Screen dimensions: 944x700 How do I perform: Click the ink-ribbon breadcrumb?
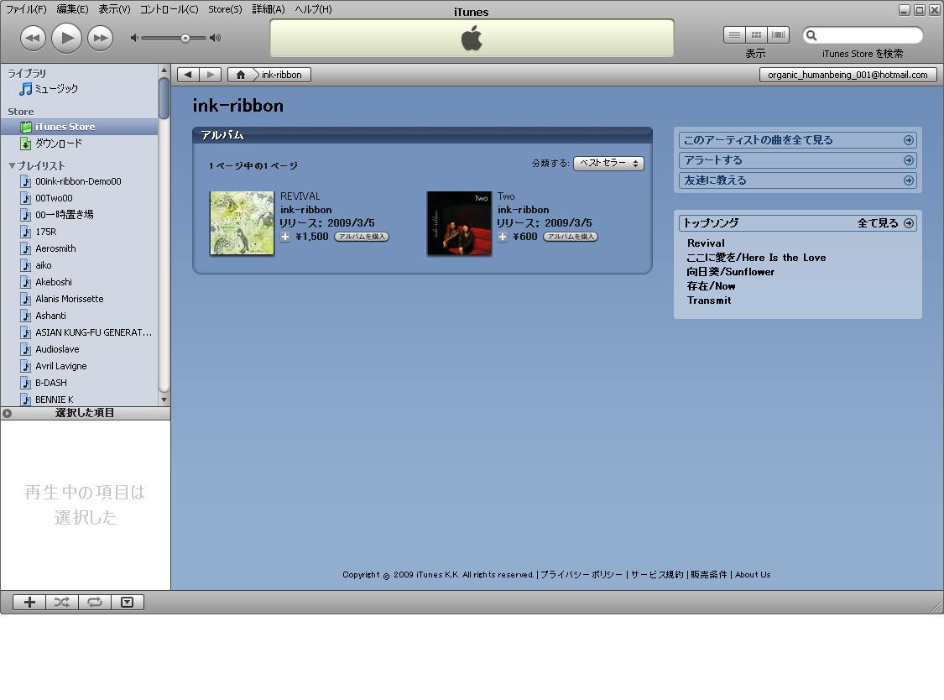pyautogui.click(x=282, y=75)
